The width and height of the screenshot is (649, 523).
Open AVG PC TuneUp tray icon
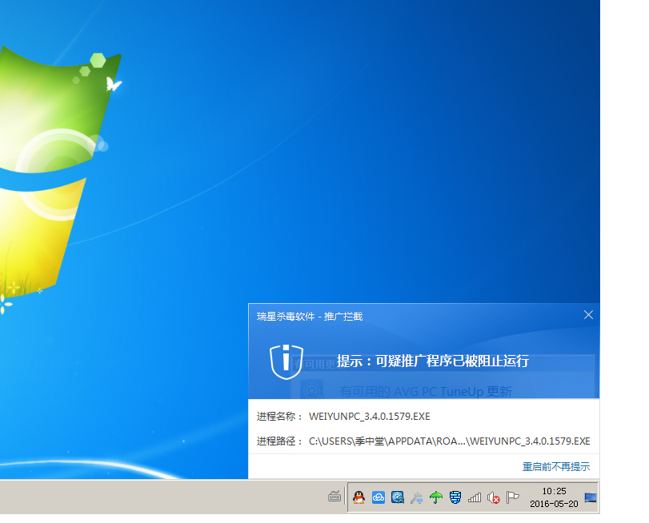tap(398, 497)
